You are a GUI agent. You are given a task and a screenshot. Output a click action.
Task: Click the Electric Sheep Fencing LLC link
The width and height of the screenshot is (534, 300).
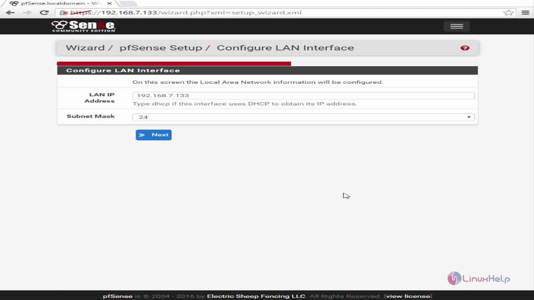tap(256, 296)
